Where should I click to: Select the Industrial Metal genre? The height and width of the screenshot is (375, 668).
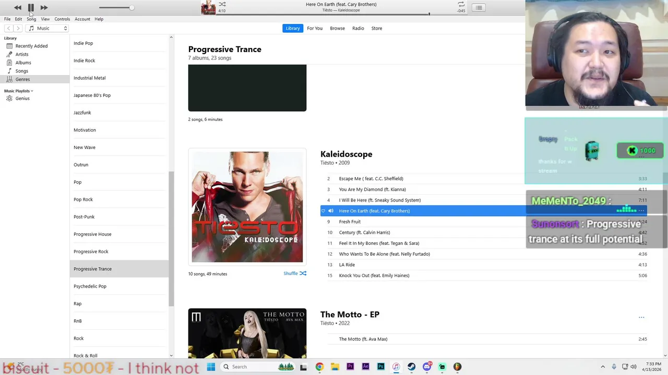tap(89, 78)
